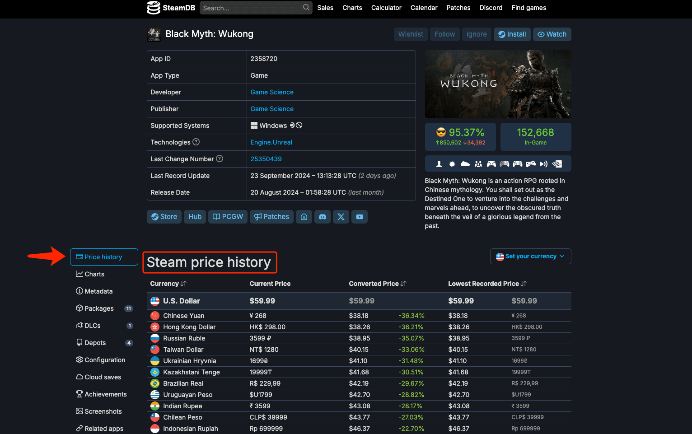
Task: Open the Find games menu item
Action: [528, 8]
